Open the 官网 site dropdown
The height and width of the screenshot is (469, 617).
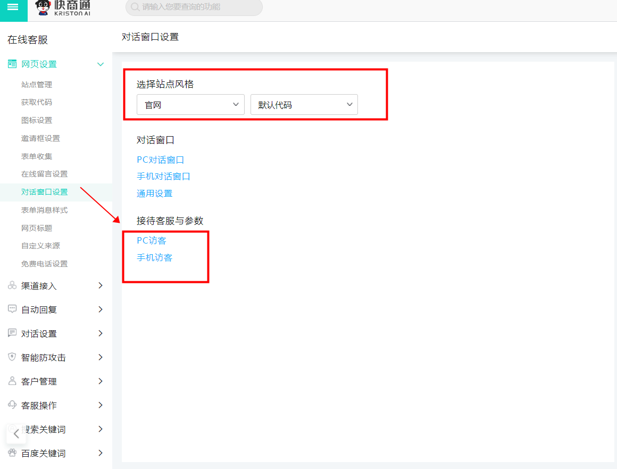pos(190,105)
